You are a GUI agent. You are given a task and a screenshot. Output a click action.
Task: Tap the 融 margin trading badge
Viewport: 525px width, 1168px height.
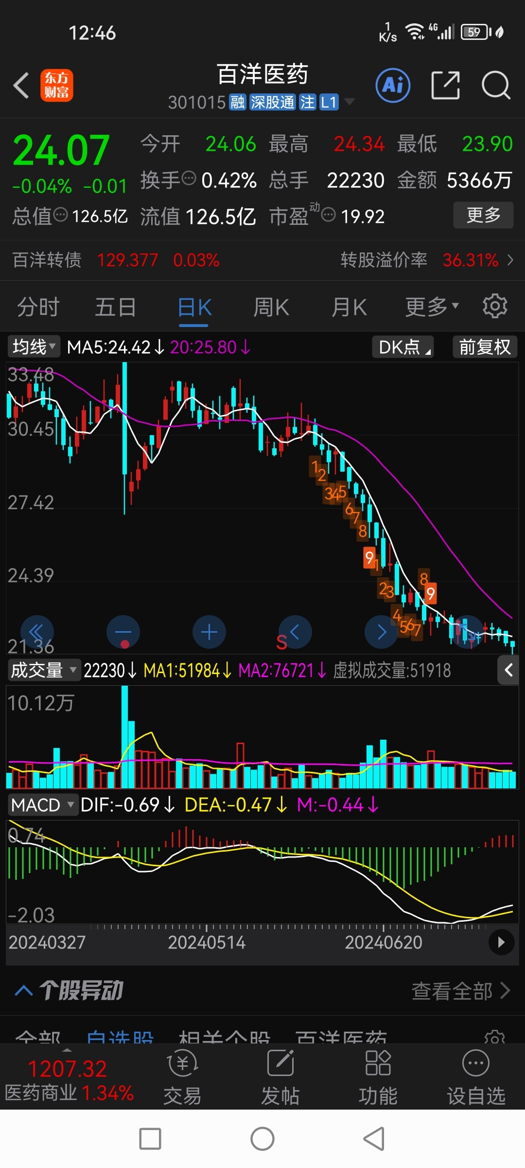coord(238,102)
